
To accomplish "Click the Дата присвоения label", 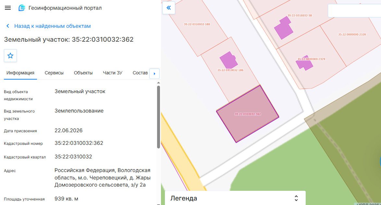I will (x=20, y=131).
